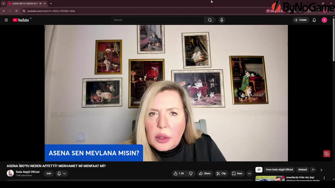Create a Clip of the video
This screenshot has width=335, height=188.
pyautogui.click(x=221, y=173)
